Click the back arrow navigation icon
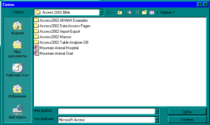210x125 pixels. pyautogui.click(x=109, y=13)
